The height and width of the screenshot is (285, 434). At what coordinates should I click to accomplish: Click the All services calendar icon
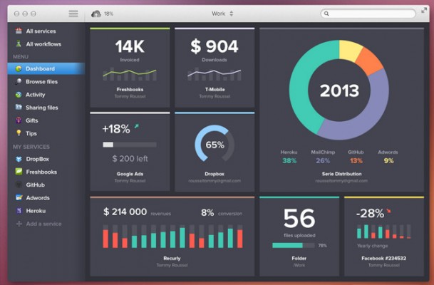(19, 31)
